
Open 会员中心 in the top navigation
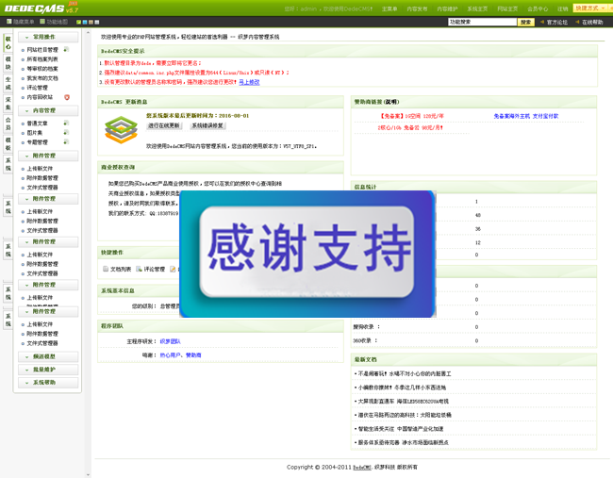point(538,8)
